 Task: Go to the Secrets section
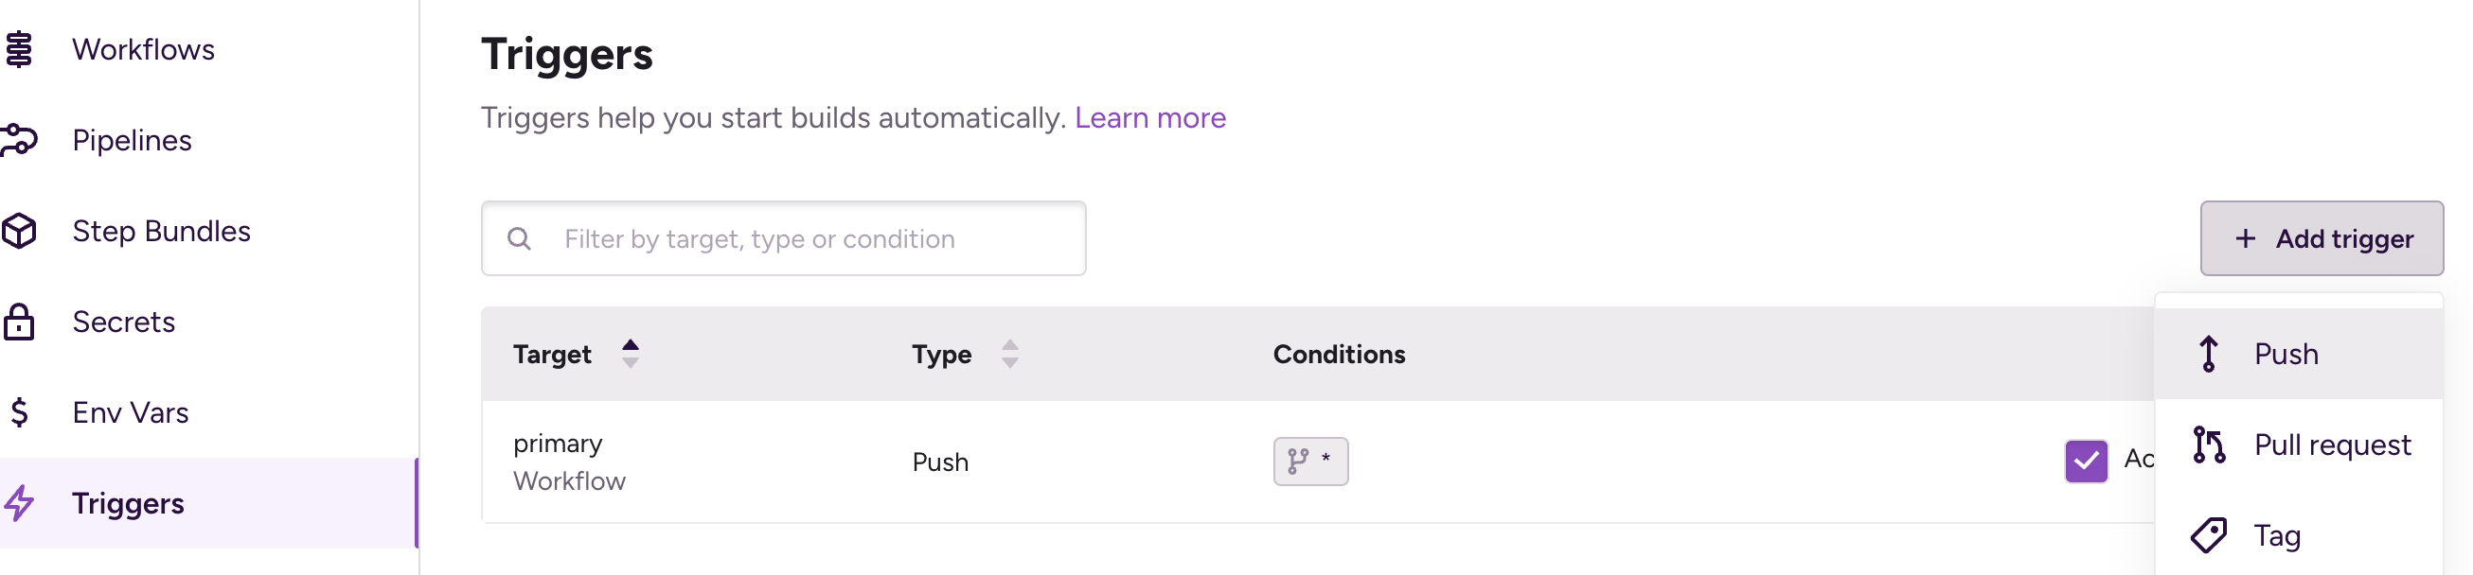point(124,322)
